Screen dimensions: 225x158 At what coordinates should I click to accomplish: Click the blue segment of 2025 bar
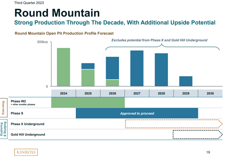88,66
